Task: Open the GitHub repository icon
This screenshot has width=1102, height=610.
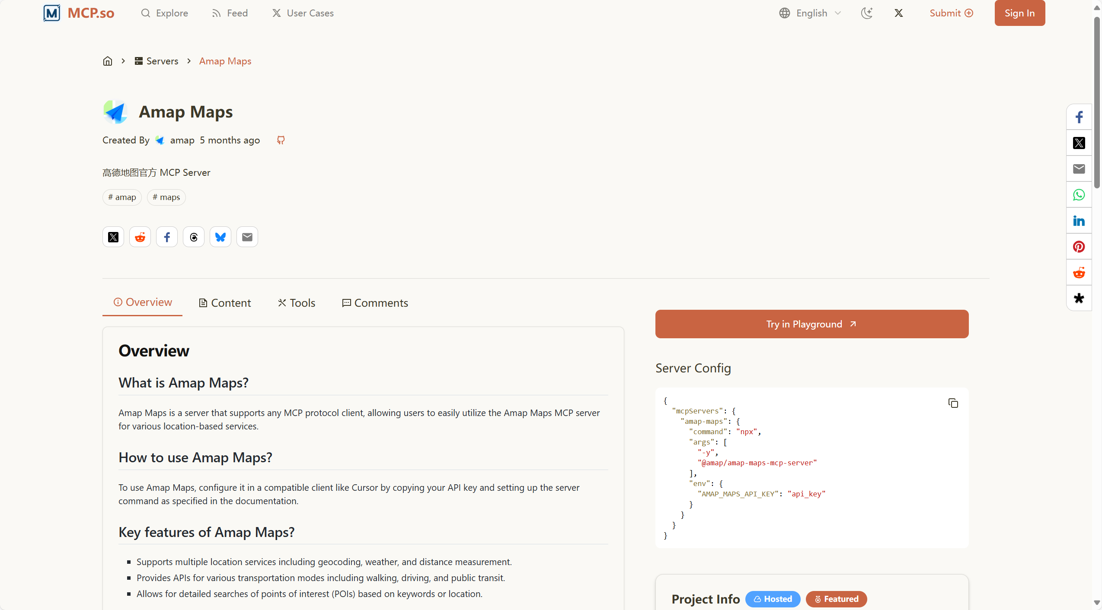Action: (281, 140)
